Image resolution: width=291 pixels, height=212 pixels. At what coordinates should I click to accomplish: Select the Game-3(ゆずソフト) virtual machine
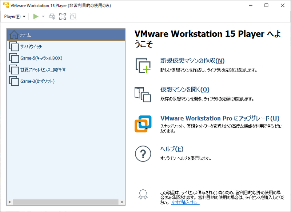(66, 81)
